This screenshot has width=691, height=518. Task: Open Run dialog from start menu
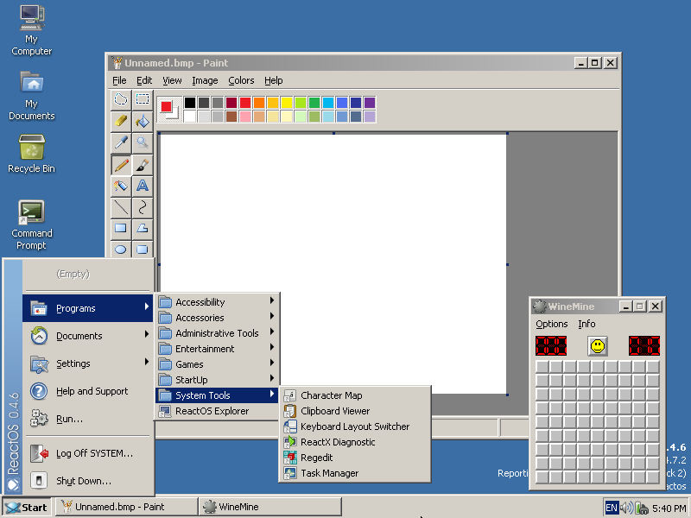coord(88,419)
